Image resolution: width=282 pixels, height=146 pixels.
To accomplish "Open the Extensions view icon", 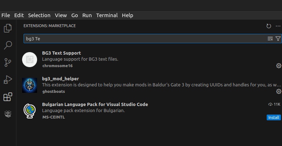I will pos(8,97).
